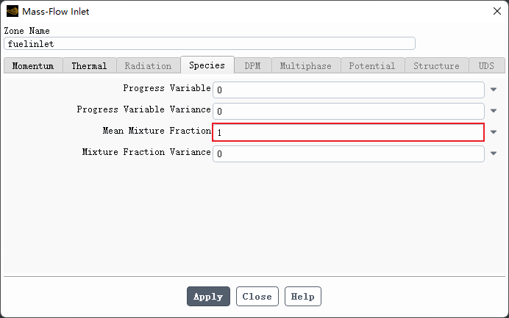Click the DPM tab

[x=252, y=65]
